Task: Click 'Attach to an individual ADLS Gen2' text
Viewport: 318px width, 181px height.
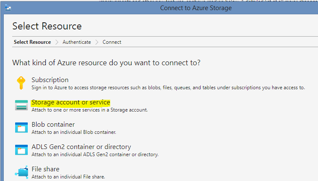Action: pos(95,154)
